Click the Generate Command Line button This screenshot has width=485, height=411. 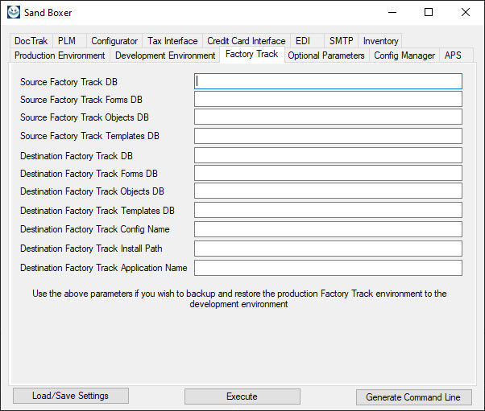pos(414,397)
